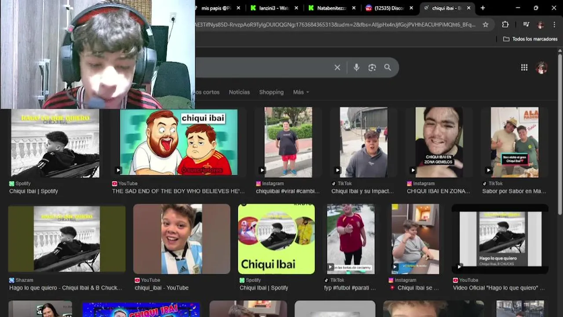Start voice search with the microphone icon
Image resolution: width=563 pixels, height=317 pixels.
(x=356, y=67)
